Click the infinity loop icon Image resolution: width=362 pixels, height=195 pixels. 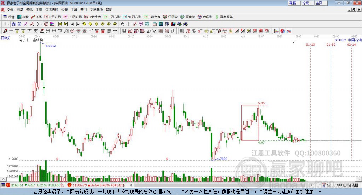click(288, 31)
